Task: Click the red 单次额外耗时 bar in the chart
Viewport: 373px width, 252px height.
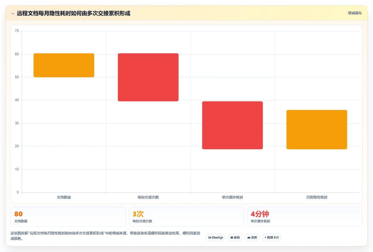Action: click(x=232, y=125)
